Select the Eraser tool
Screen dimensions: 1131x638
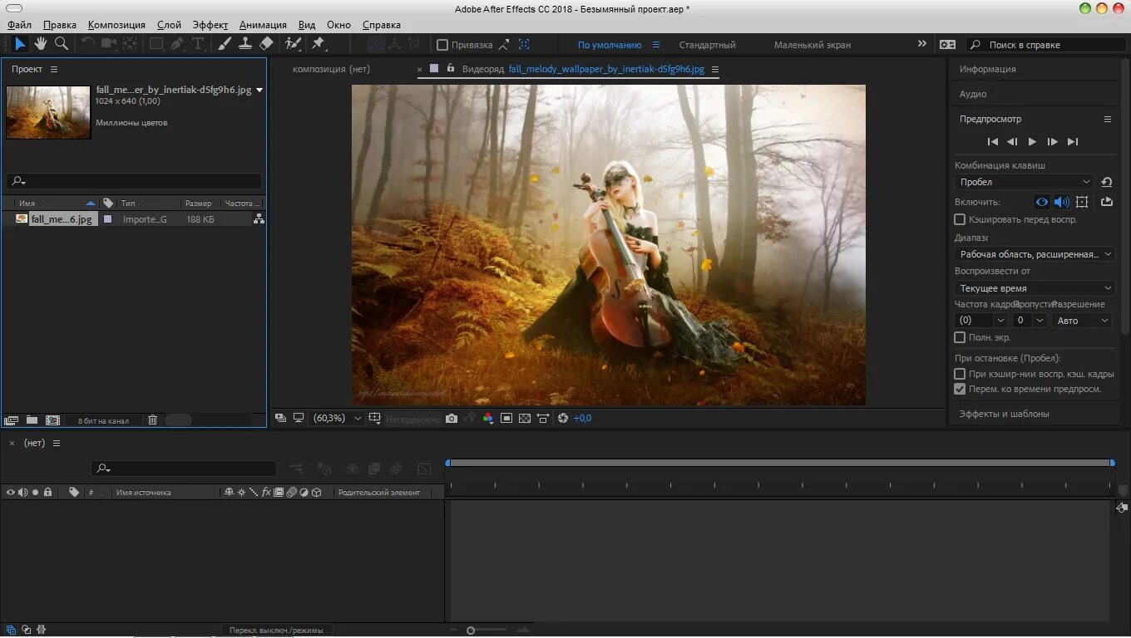tap(266, 44)
